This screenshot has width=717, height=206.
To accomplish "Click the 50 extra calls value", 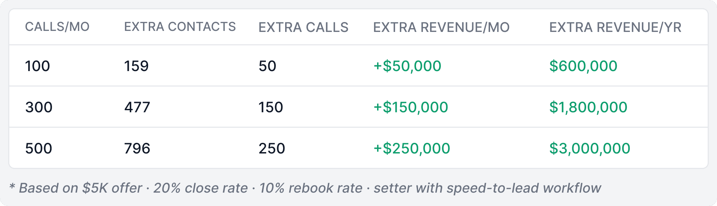I will pos(268,66).
